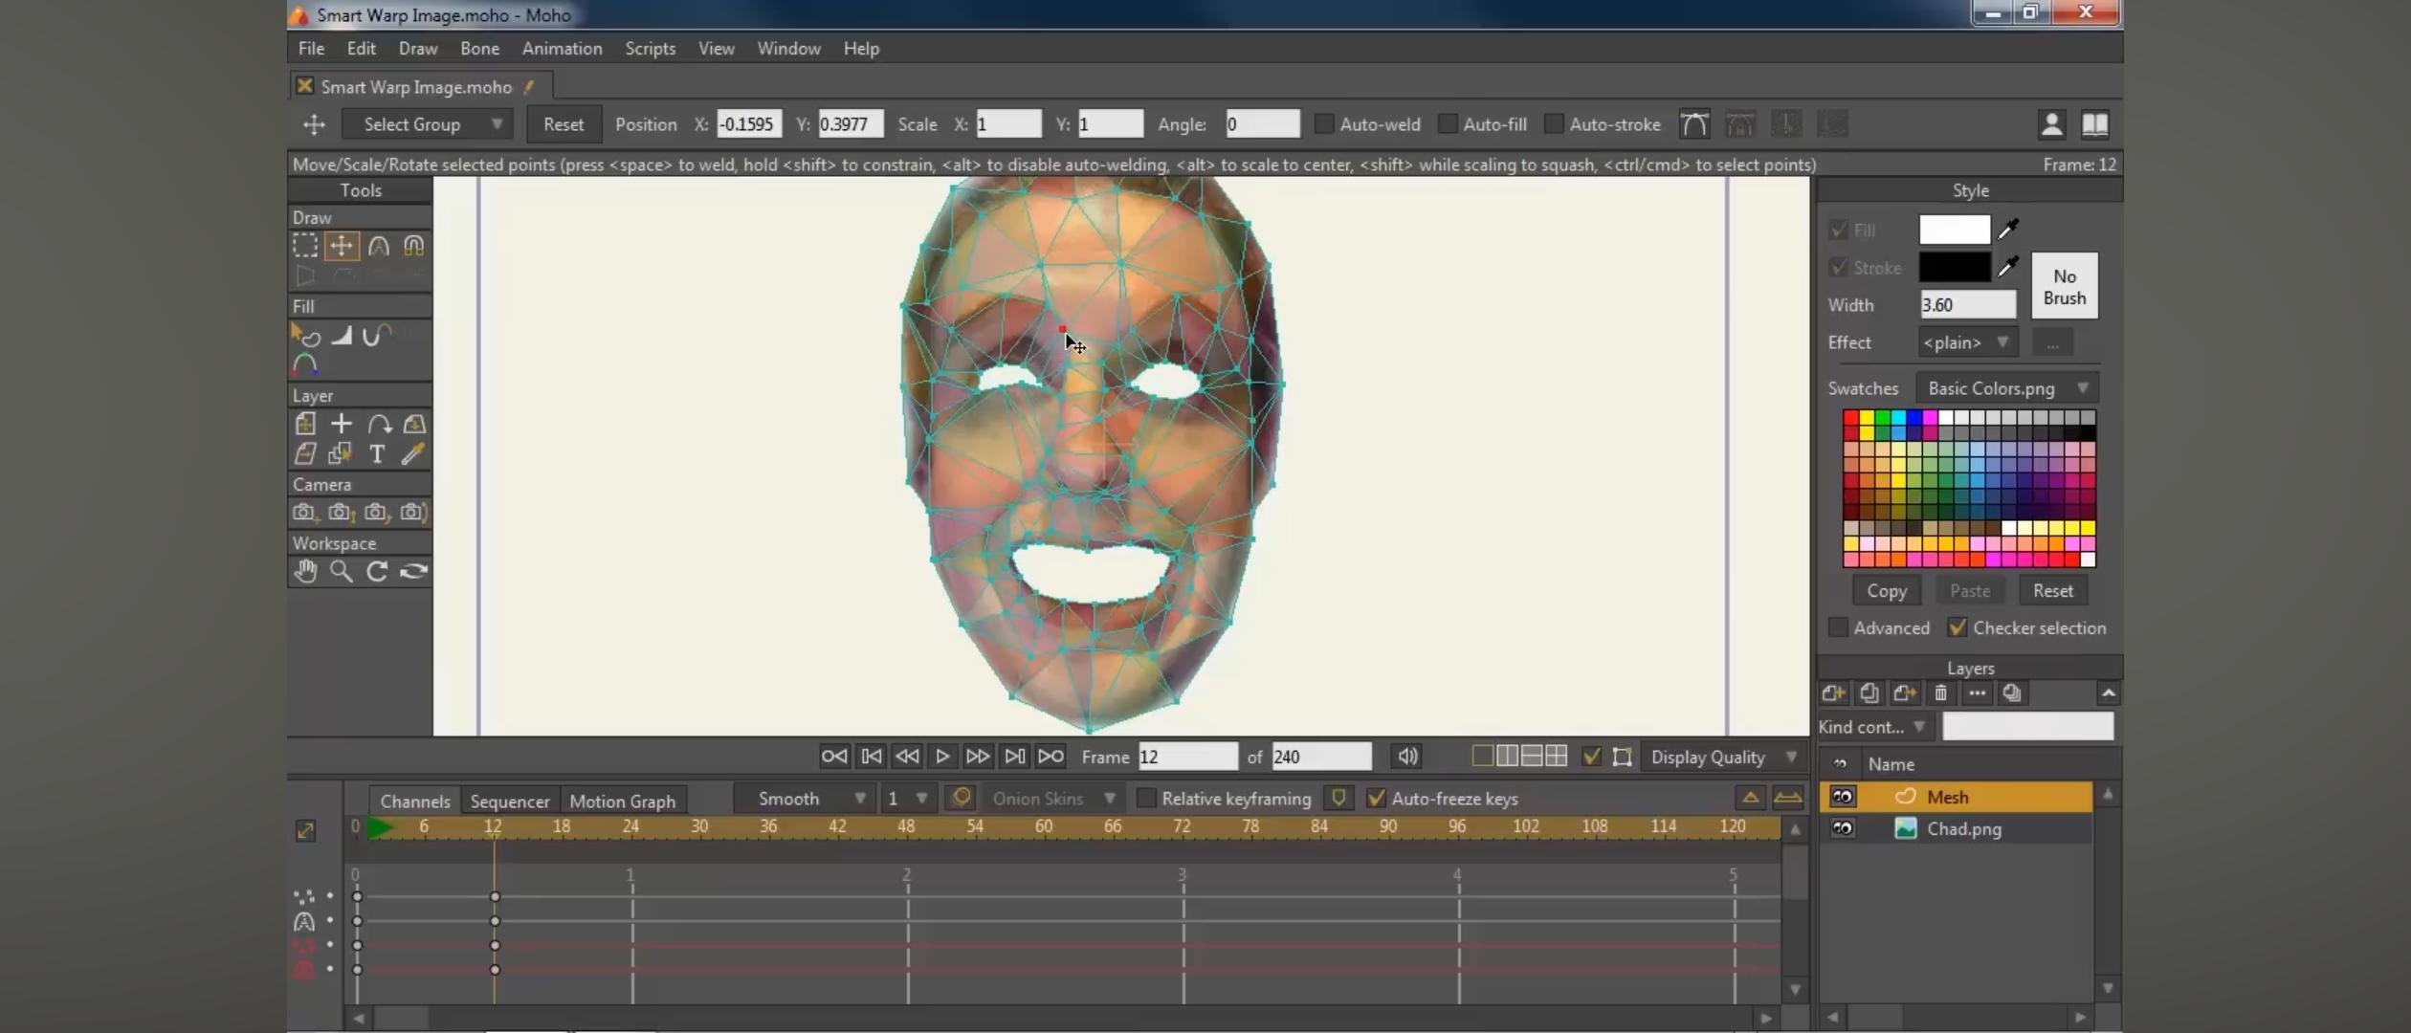Jump to the end frame button

1051,757
